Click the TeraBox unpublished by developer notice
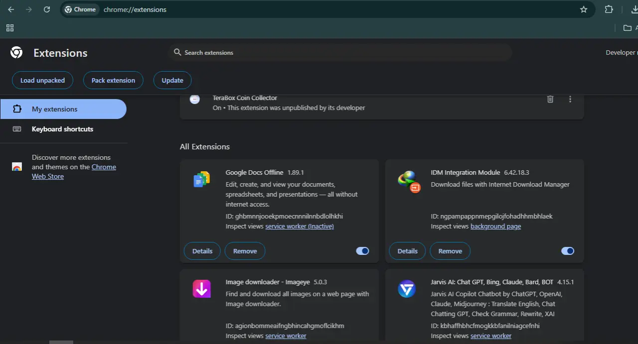This screenshot has width=638, height=344. coord(296,108)
